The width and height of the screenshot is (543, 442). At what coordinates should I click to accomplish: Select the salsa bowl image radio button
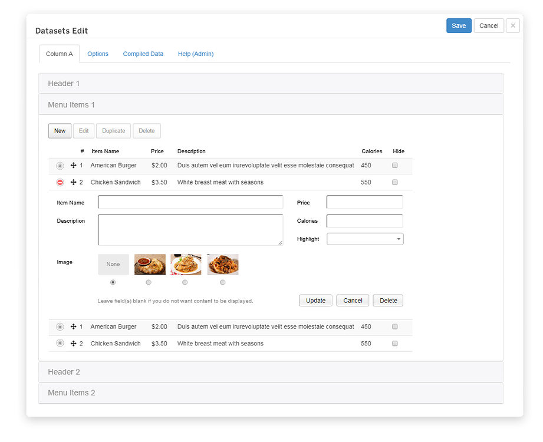149,282
